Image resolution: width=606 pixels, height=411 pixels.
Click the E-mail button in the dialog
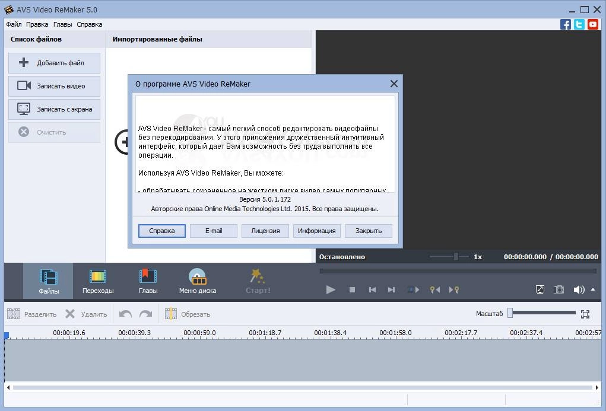point(214,231)
